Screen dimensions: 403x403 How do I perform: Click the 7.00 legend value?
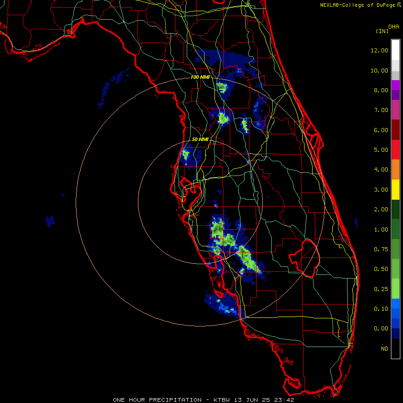click(381, 110)
